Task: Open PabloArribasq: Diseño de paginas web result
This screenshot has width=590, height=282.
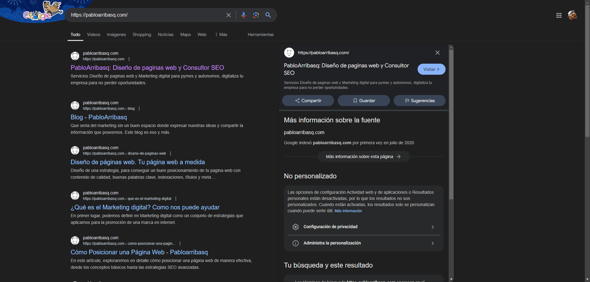Action: click(147, 68)
